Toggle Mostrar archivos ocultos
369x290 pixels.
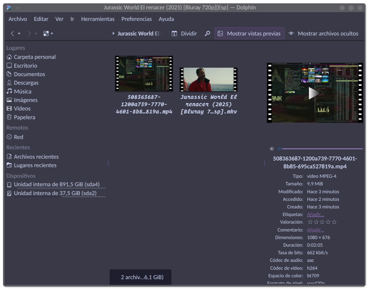pos(323,34)
